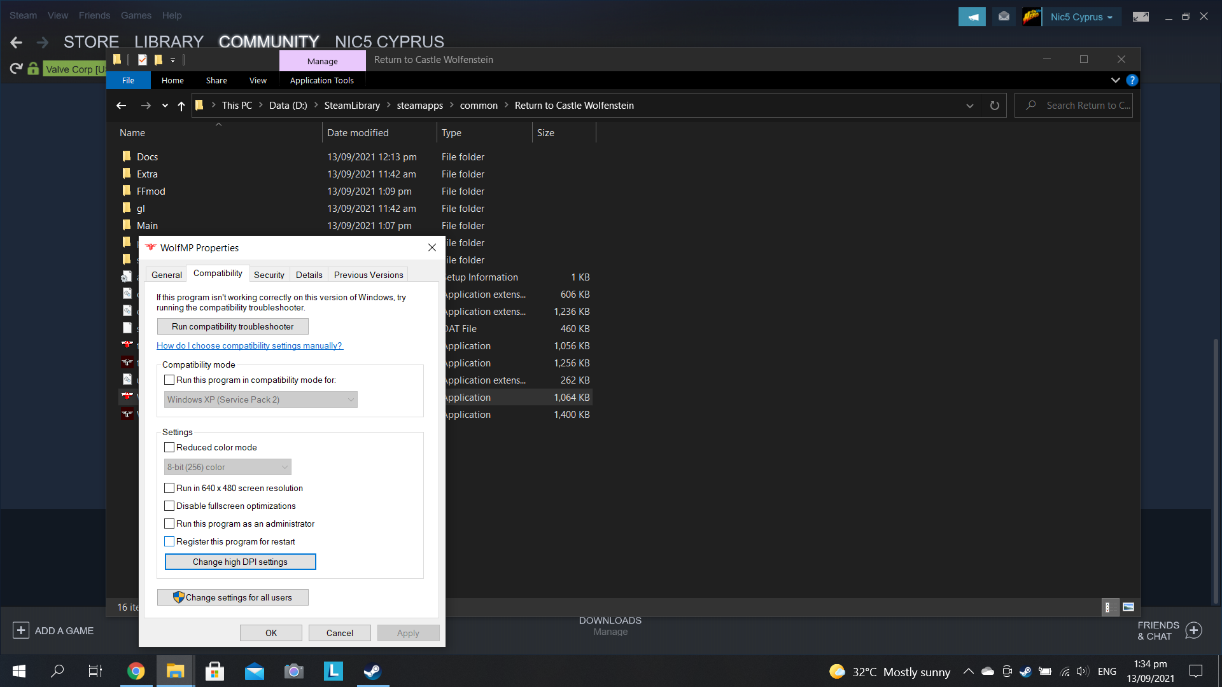Open Google Chrome from the taskbar
This screenshot has width=1222, height=687.
click(136, 671)
